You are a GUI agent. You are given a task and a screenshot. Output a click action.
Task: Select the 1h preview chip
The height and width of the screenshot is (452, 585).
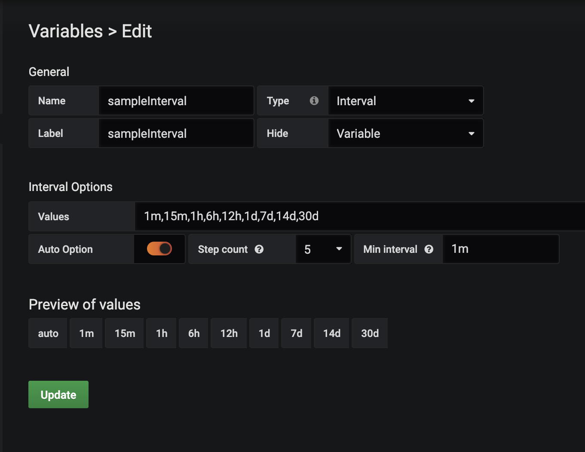pyautogui.click(x=162, y=333)
